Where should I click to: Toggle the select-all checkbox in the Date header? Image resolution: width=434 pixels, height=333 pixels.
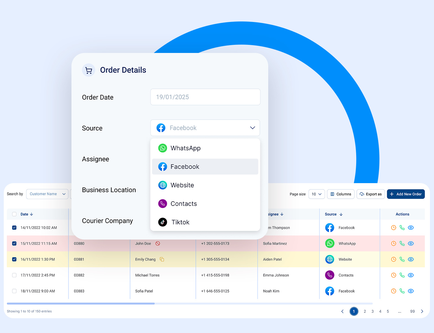(14, 214)
